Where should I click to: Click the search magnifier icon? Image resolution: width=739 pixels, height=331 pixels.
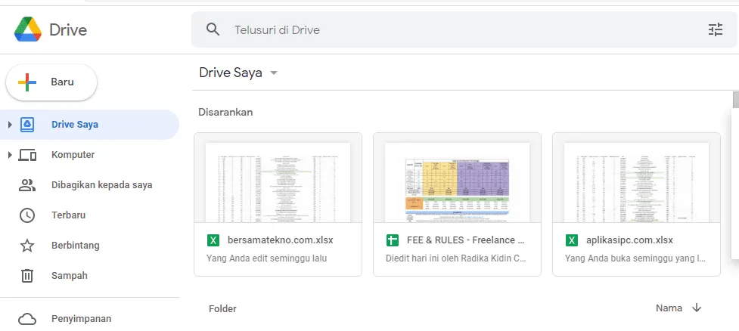click(213, 29)
